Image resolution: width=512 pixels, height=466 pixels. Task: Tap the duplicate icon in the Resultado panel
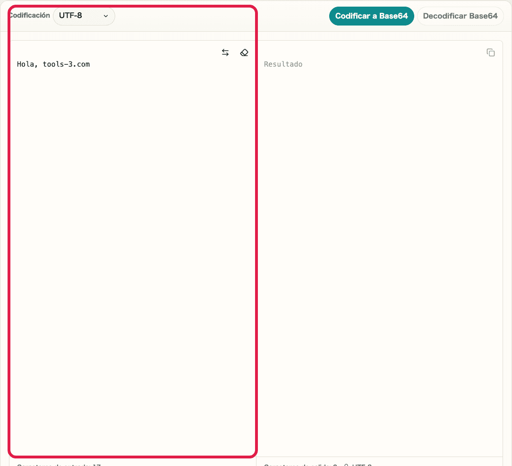click(x=491, y=52)
